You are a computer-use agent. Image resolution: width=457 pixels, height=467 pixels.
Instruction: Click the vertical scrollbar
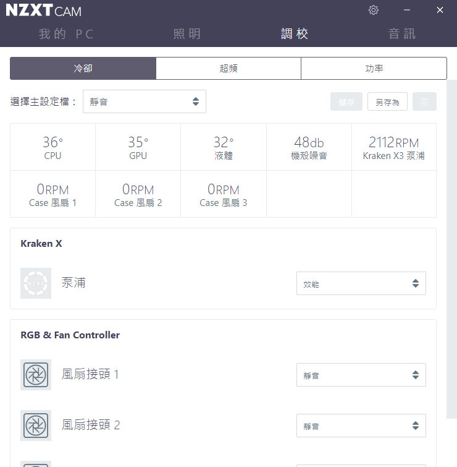[451, 249]
